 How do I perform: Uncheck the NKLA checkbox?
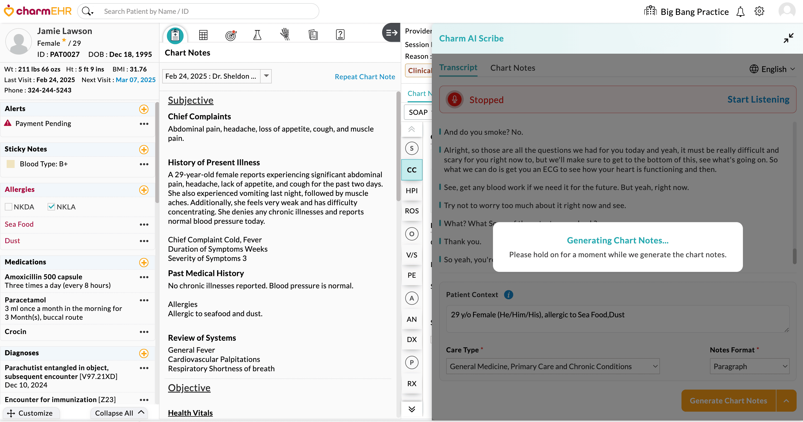(51, 207)
